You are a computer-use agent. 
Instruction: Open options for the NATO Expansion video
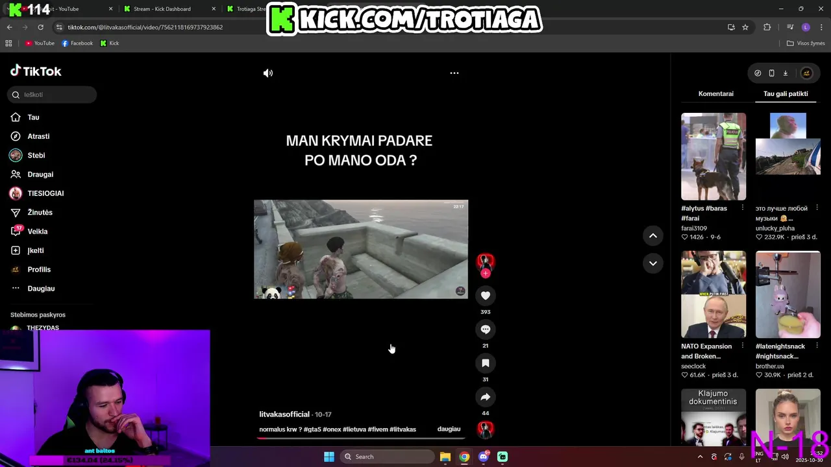tap(743, 346)
